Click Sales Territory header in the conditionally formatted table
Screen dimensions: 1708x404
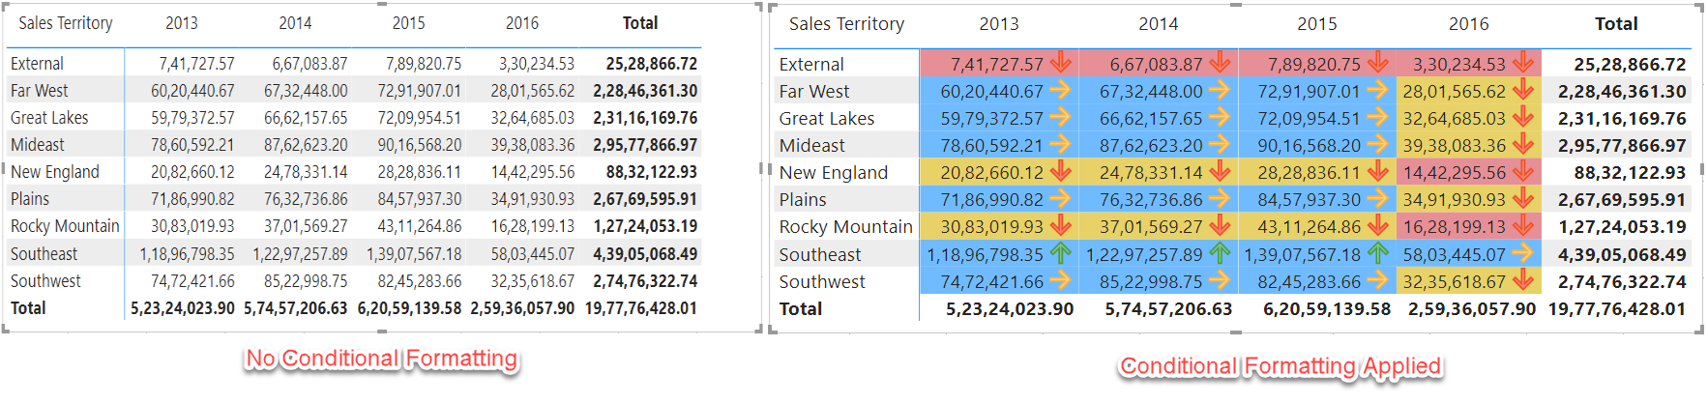[846, 24]
